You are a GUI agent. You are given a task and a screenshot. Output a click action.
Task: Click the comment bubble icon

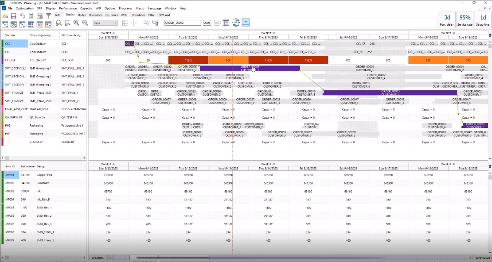click(146, 23)
